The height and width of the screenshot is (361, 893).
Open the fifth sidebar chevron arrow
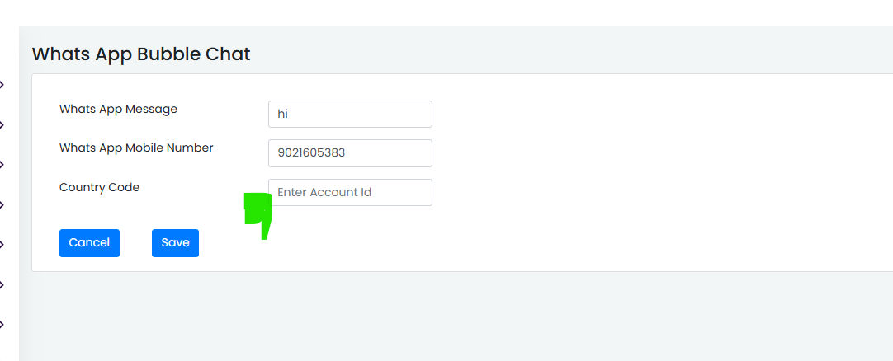point(2,245)
